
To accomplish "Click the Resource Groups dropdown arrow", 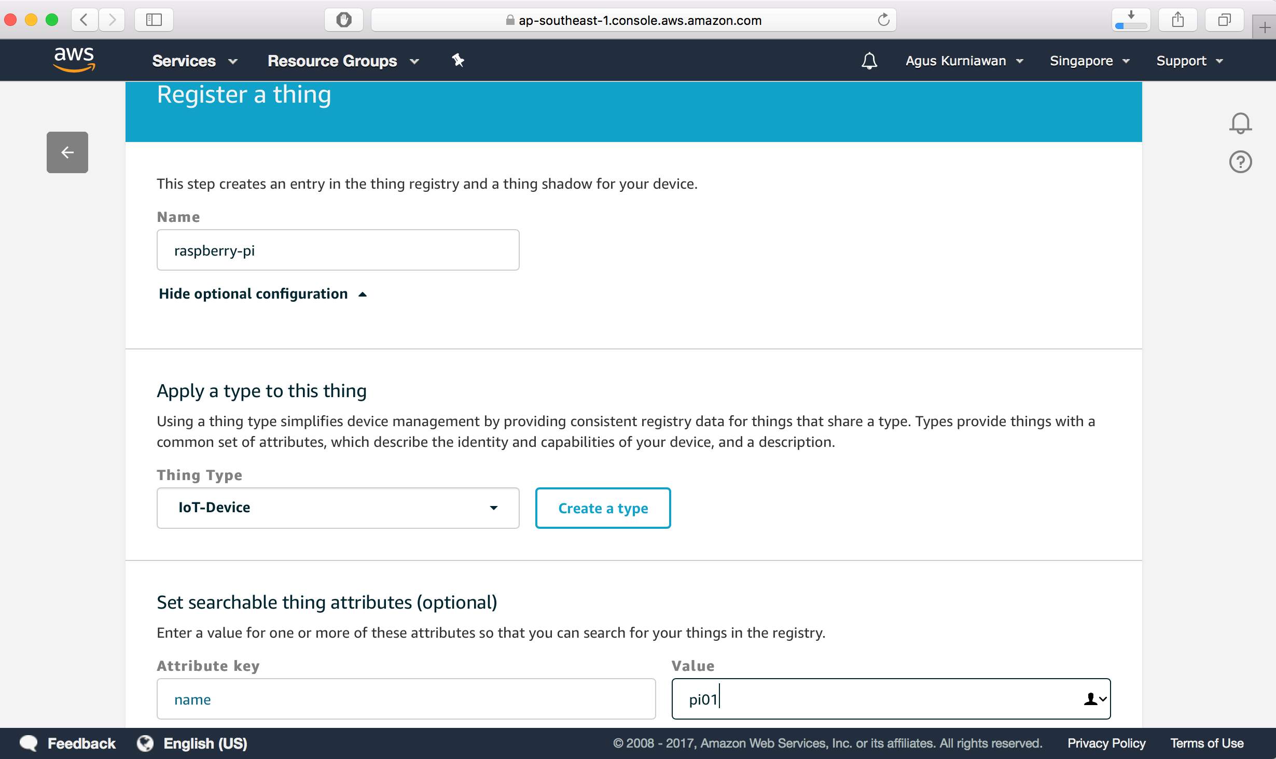I will point(414,62).
